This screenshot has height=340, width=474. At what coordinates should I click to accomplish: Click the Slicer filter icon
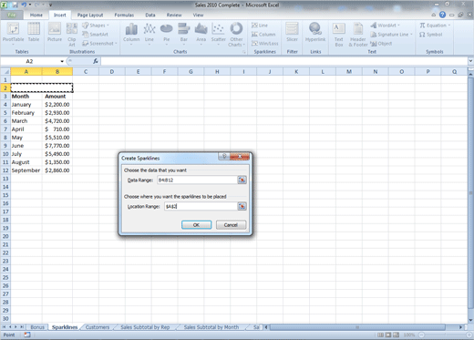click(292, 33)
